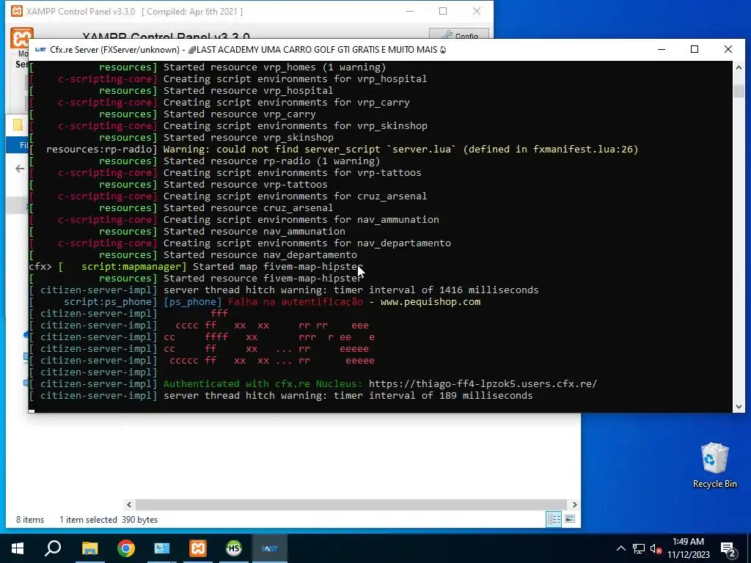Open network status tray icon
Screen dimensions: 751x563
click(639, 548)
